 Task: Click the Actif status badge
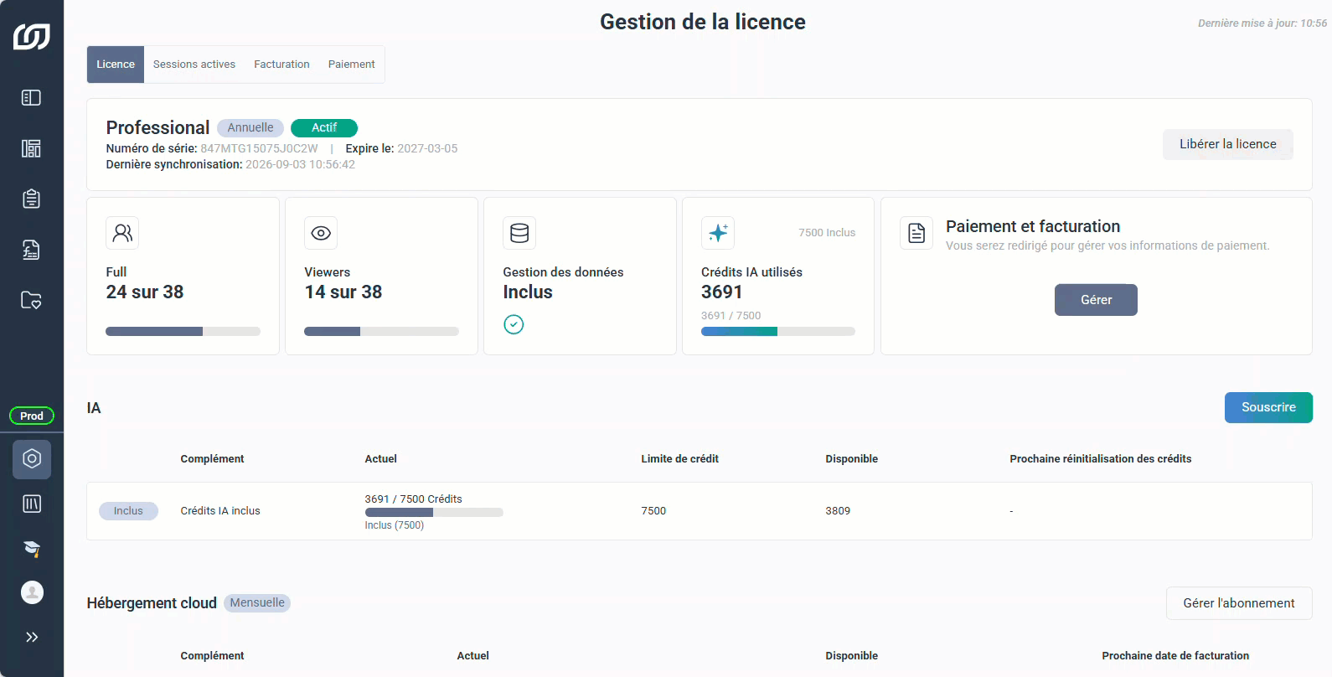[x=324, y=127]
